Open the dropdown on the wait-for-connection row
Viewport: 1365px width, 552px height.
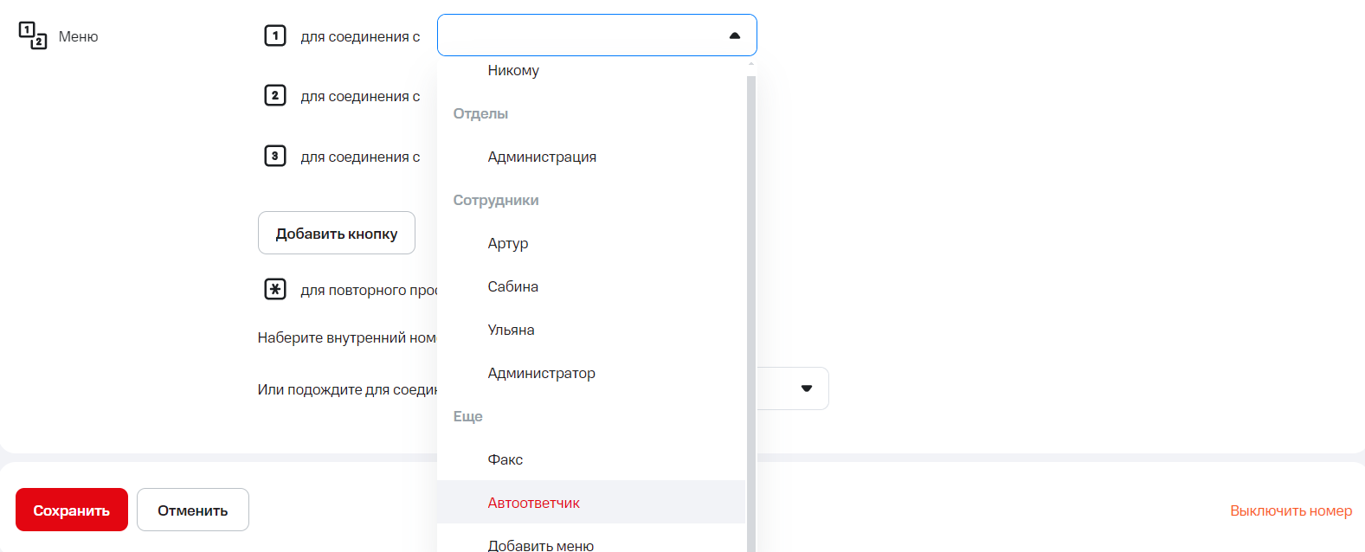coord(806,388)
